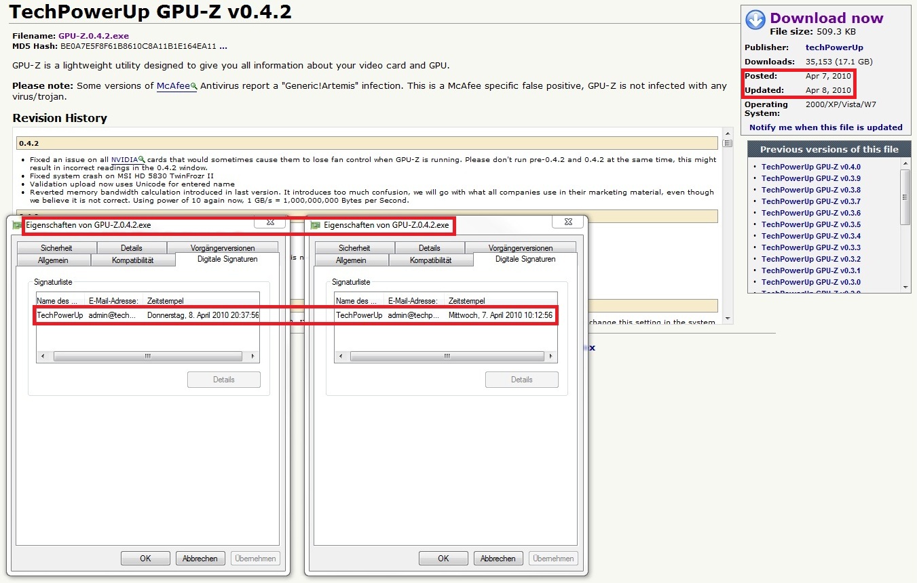Image resolution: width=917 pixels, height=583 pixels.
Task: Click the GPU card icon in right properties dialog title
Action: (x=315, y=225)
